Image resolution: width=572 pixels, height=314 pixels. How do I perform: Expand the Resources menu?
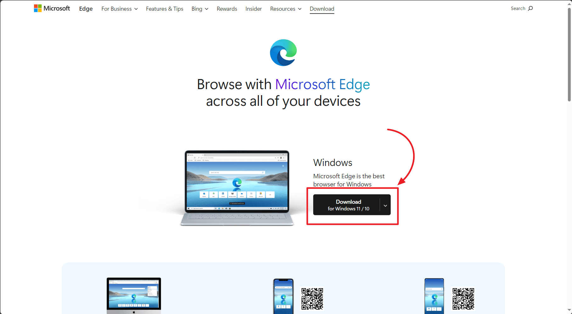tap(286, 9)
